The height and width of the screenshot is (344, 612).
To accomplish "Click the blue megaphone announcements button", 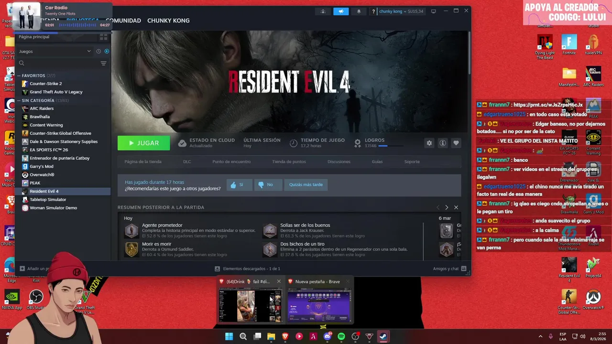I will 341,11.
